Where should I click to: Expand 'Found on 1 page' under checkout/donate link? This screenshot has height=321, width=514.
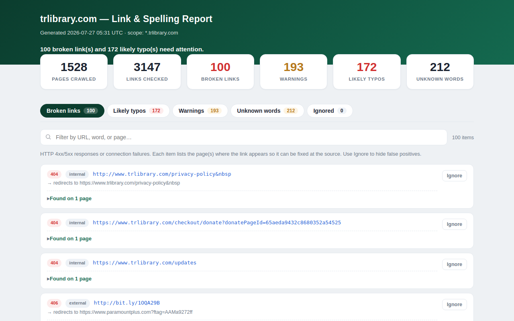pyautogui.click(x=69, y=239)
